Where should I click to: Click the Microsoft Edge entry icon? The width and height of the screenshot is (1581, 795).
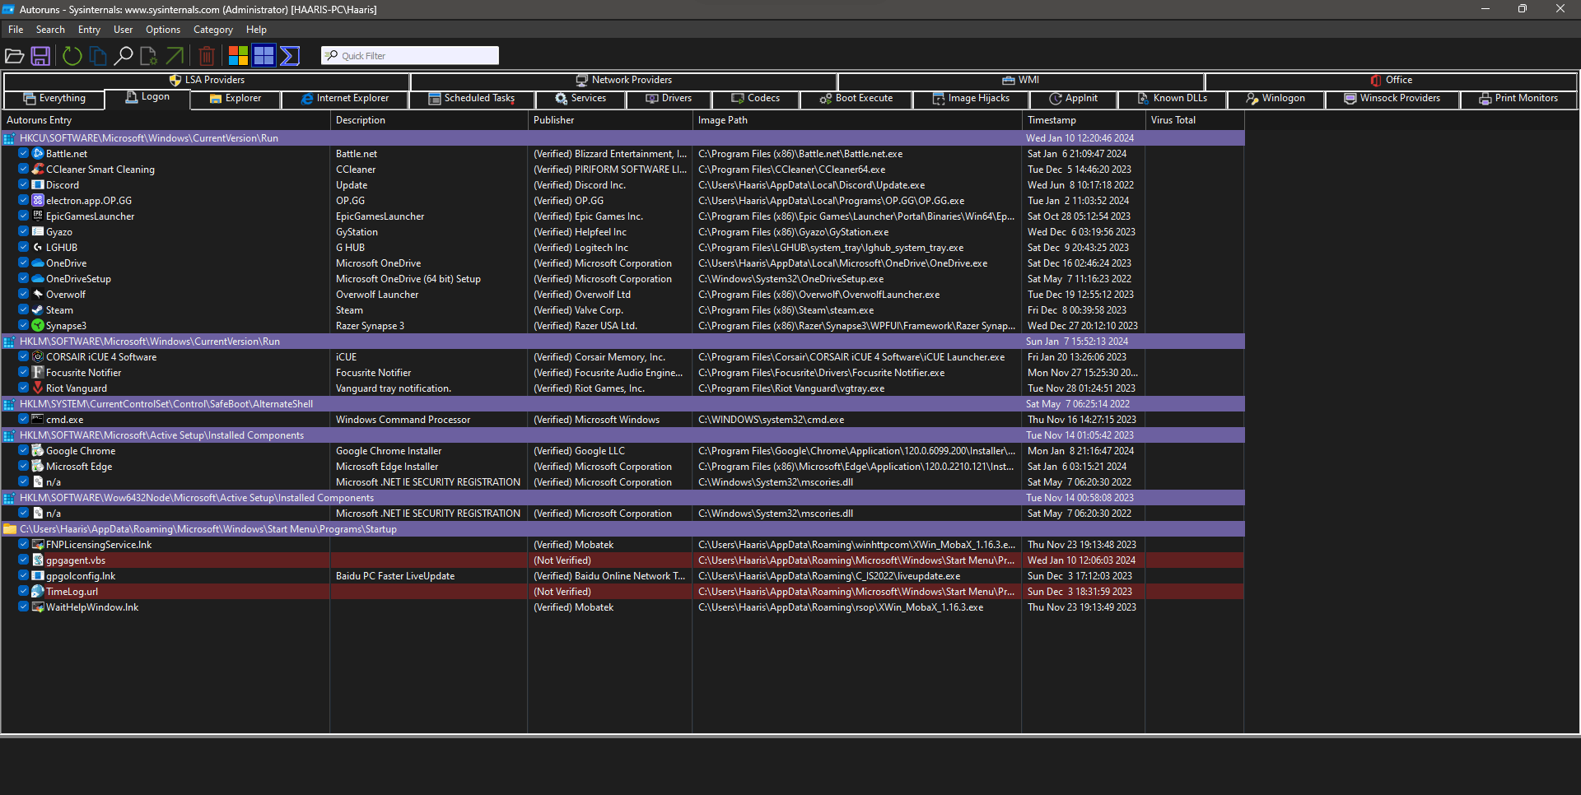click(x=38, y=467)
